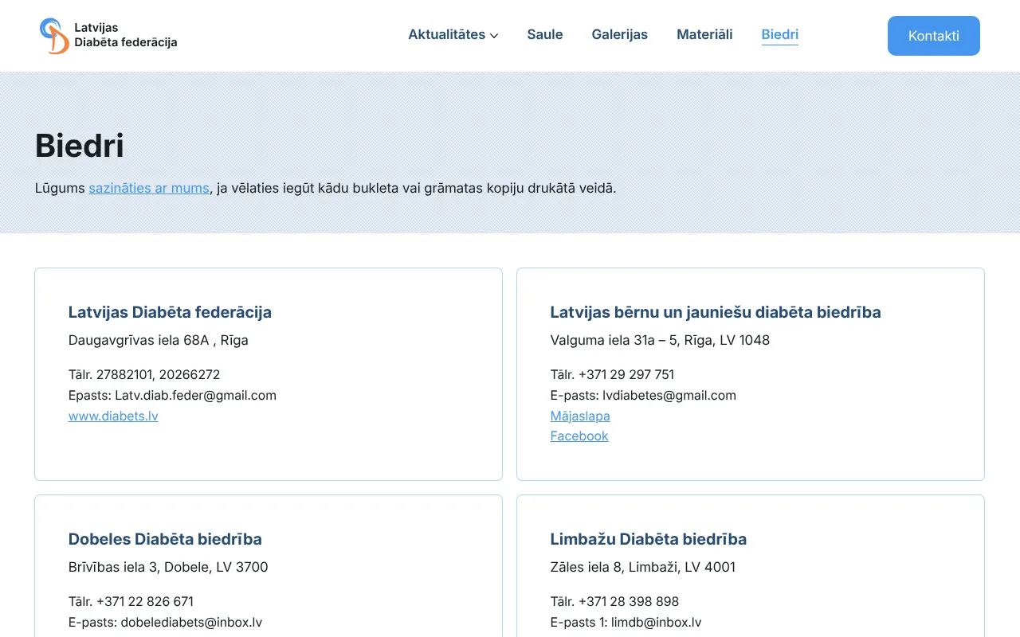Click the Latvijas bērnu un jauniešu diabēta biedrība heading

click(x=716, y=312)
